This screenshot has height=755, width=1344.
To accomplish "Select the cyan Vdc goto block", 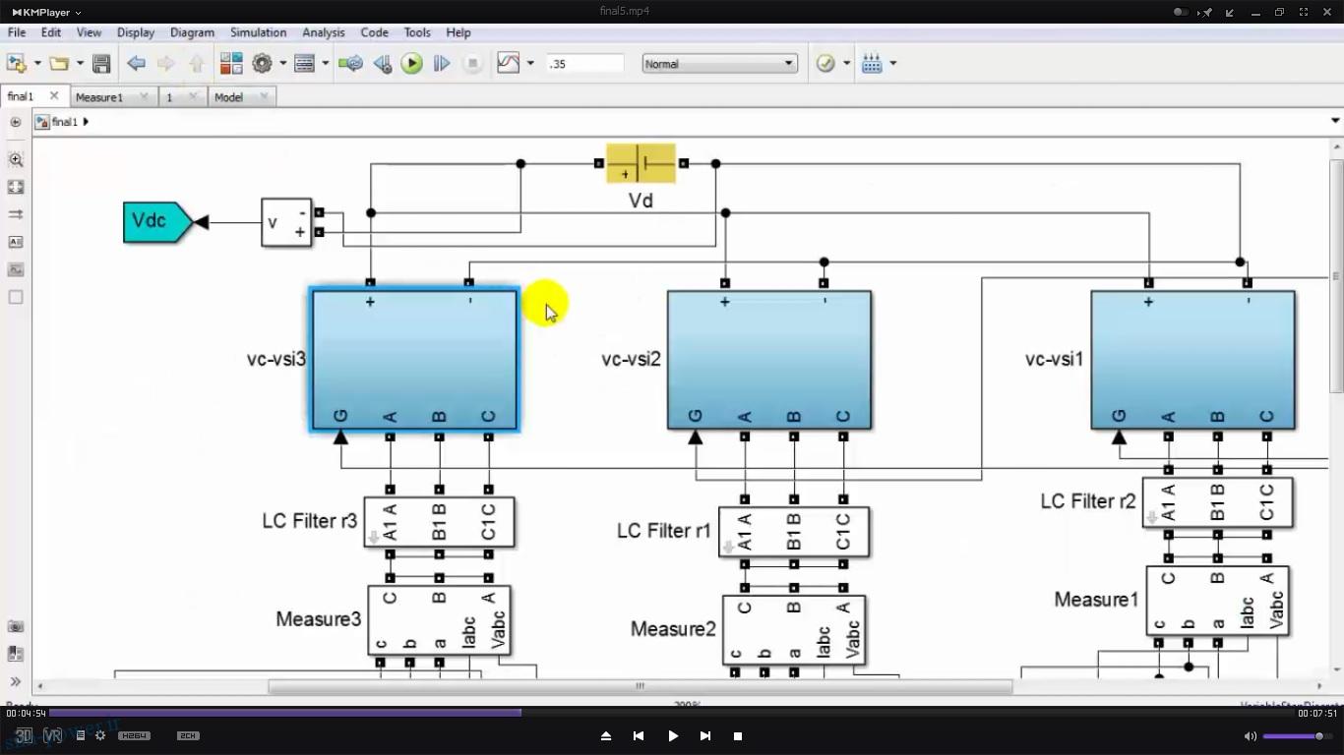I will point(157,222).
